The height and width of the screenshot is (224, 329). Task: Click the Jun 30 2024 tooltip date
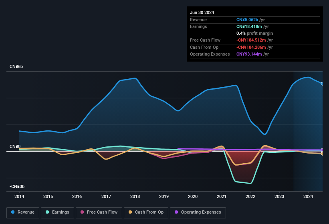[x=202, y=12]
